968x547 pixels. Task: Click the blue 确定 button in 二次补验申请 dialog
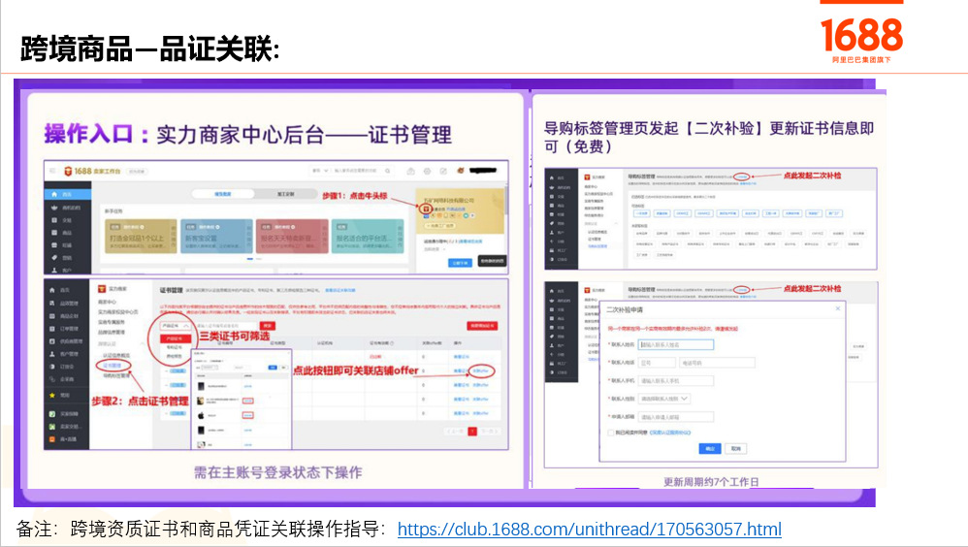(x=710, y=448)
